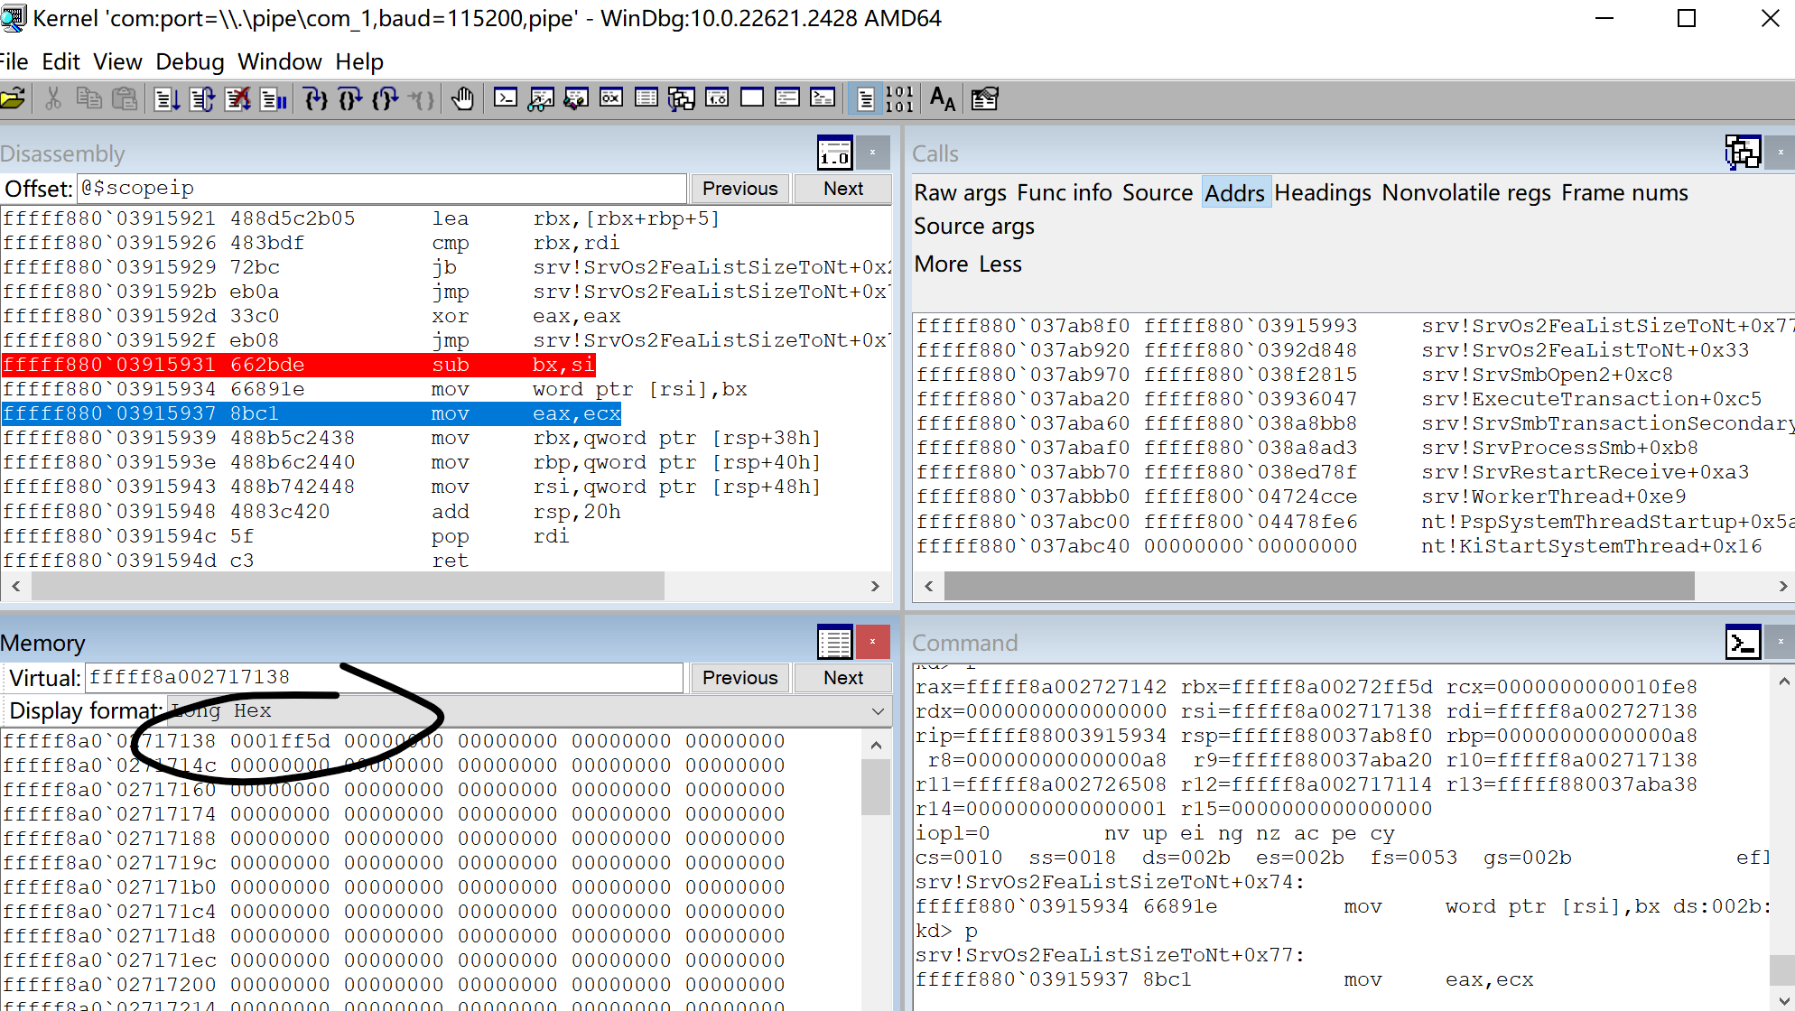Image resolution: width=1795 pixels, height=1011 pixels.
Task: Click Previous button in Memory panel
Action: point(739,678)
